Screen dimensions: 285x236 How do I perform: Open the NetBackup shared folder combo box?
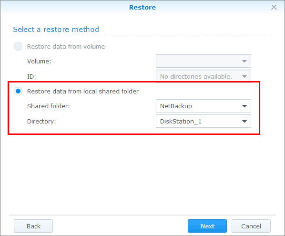pos(204,106)
